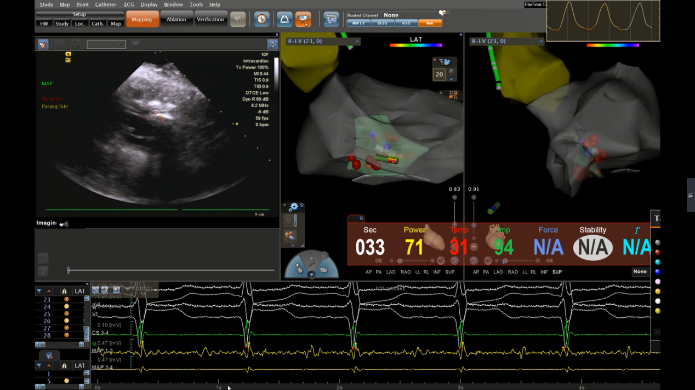Click the ultrasound playback slider track
695x390 pixels.
click(x=171, y=270)
